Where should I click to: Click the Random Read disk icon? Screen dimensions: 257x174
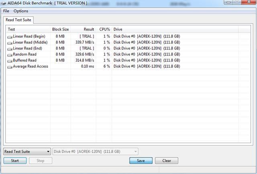pos(10,55)
